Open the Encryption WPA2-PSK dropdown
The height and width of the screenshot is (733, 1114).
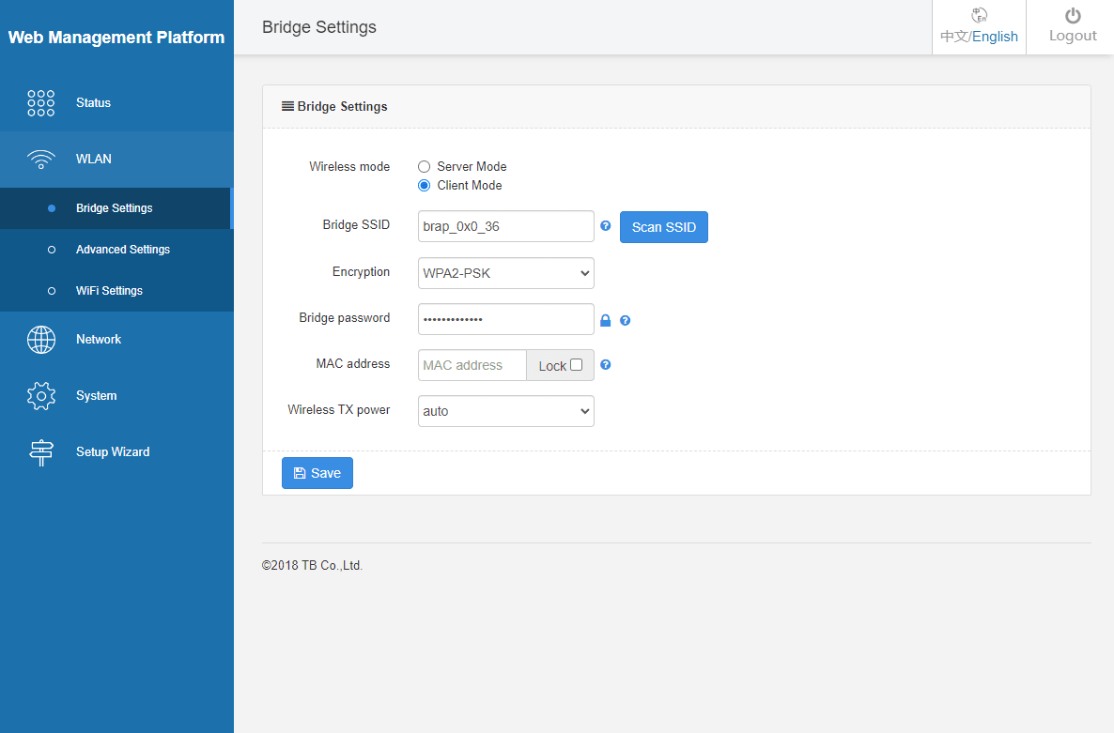click(505, 273)
